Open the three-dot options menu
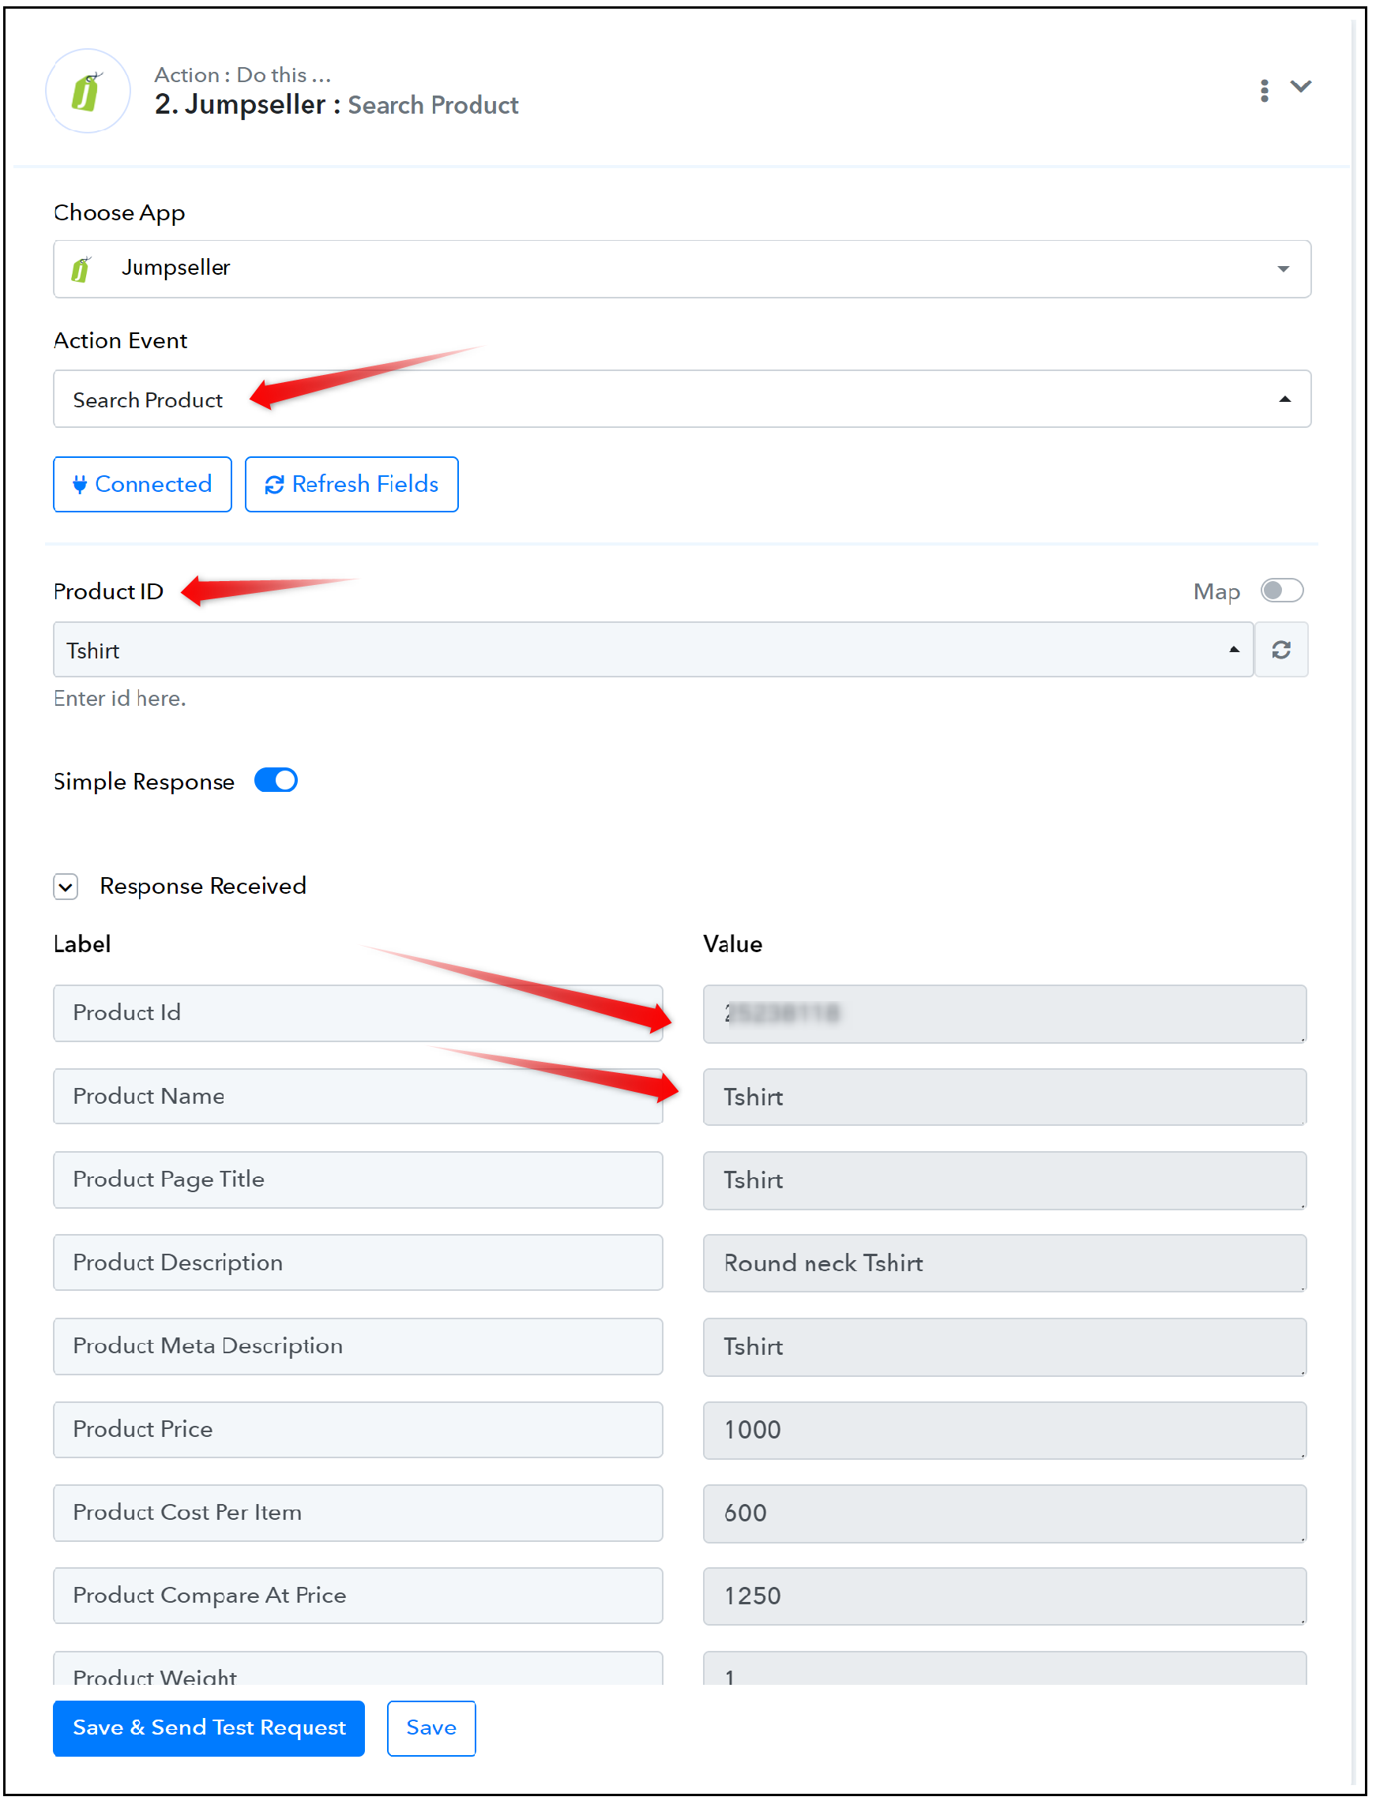Viewport: 1376px width, 1808px height. (x=1265, y=90)
